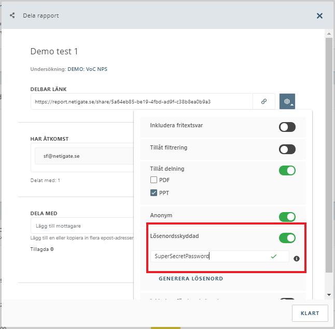335x329 pixels.
Task: Open link settings gear dropdown
Action: tap(287, 101)
